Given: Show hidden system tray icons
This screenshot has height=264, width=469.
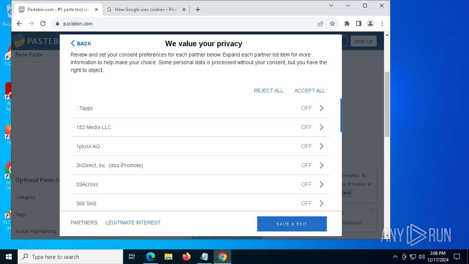Looking at the screenshot, I should point(395,257).
